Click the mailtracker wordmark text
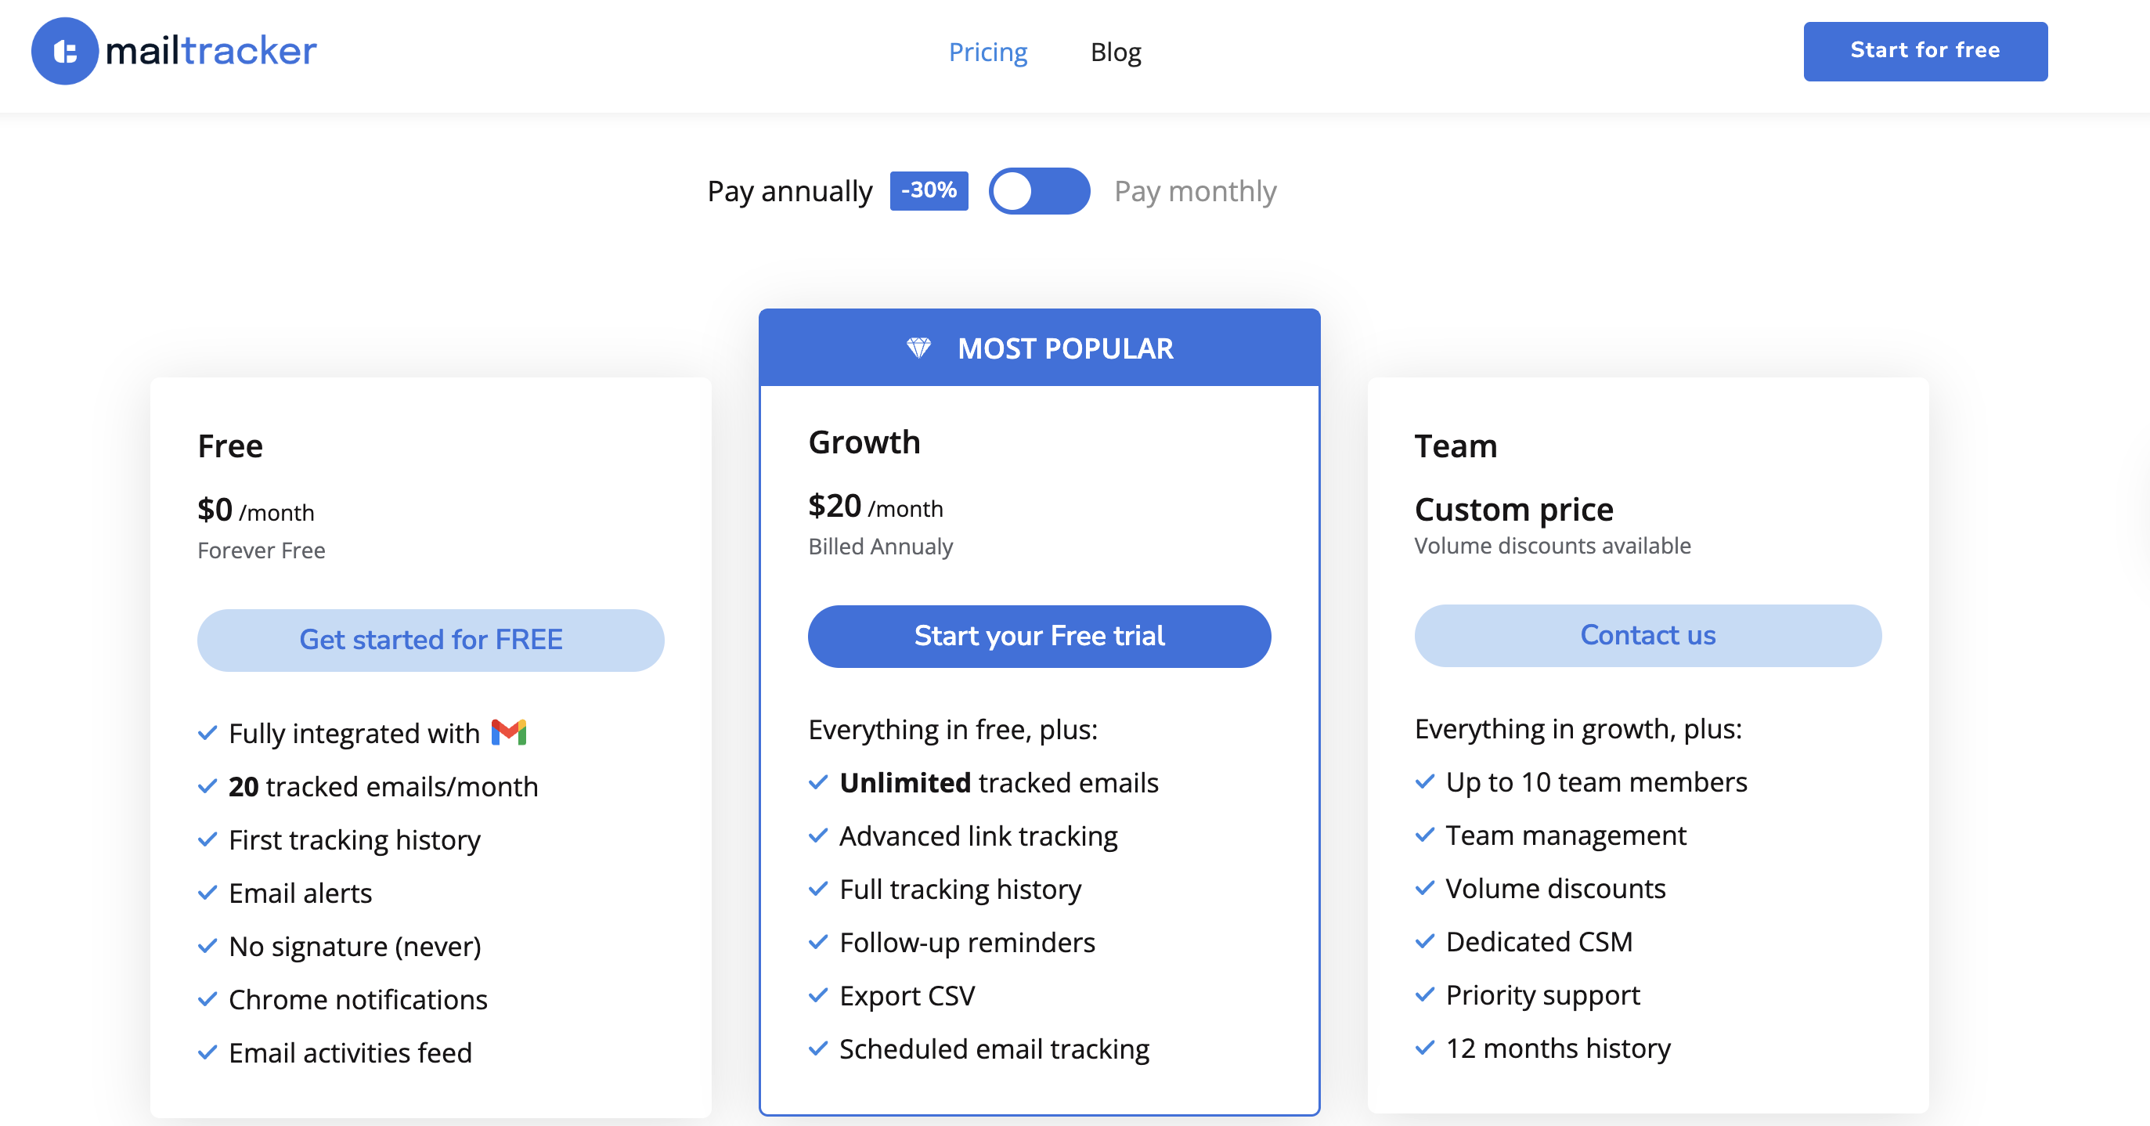This screenshot has width=2150, height=1126. [211, 52]
